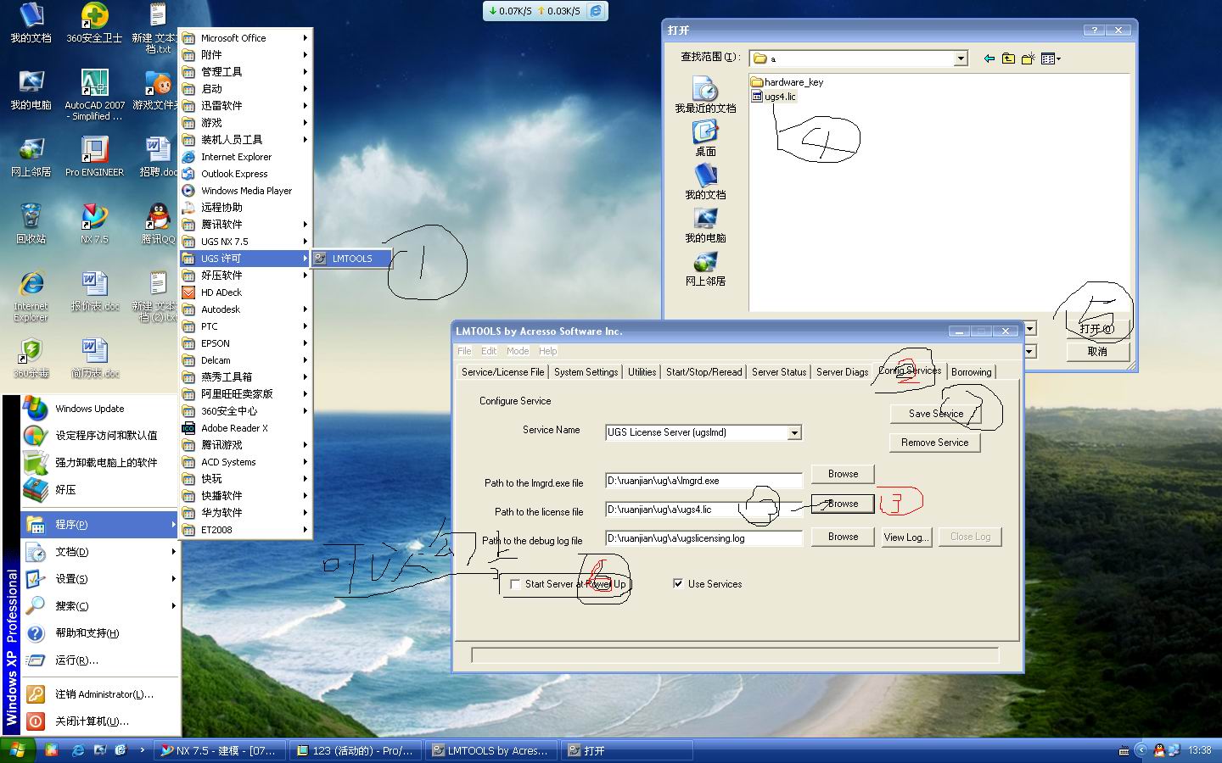This screenshot has width=1222, height=763.
Task: Choose 运行(R)... in the Start menu
Action: 100,660
